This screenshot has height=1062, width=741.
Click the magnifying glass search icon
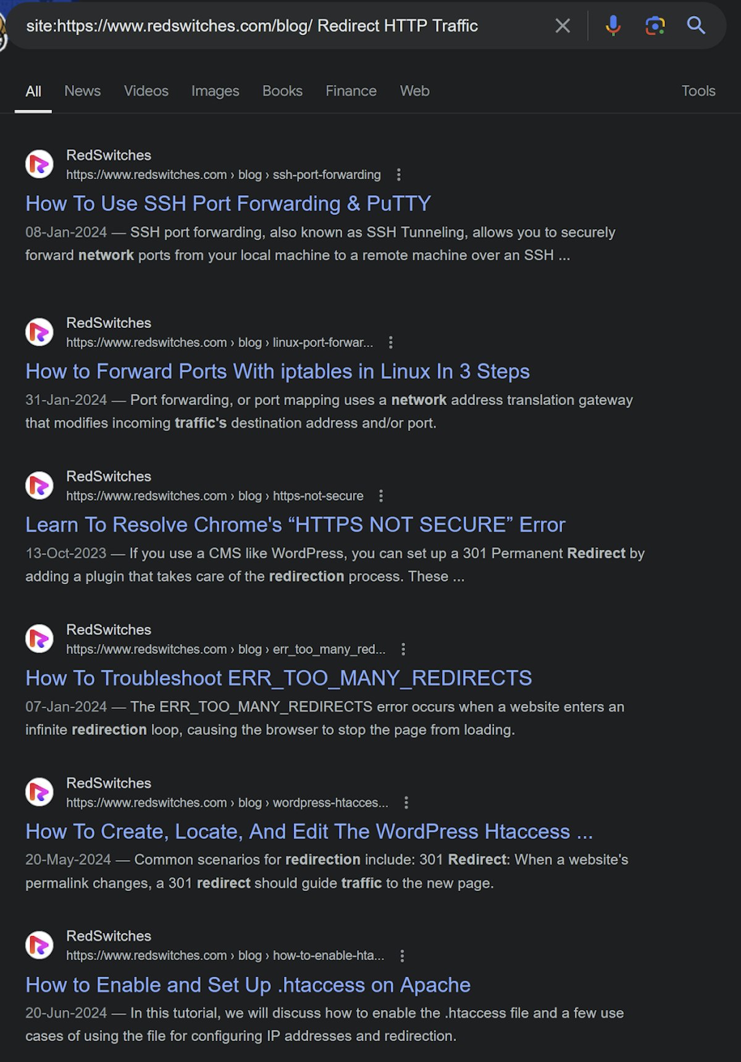pyautogui.click(x=696, y=25)
